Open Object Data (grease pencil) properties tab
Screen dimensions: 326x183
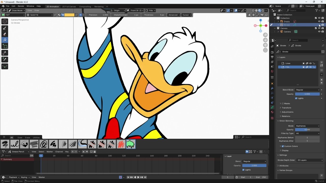click(272, 107)
